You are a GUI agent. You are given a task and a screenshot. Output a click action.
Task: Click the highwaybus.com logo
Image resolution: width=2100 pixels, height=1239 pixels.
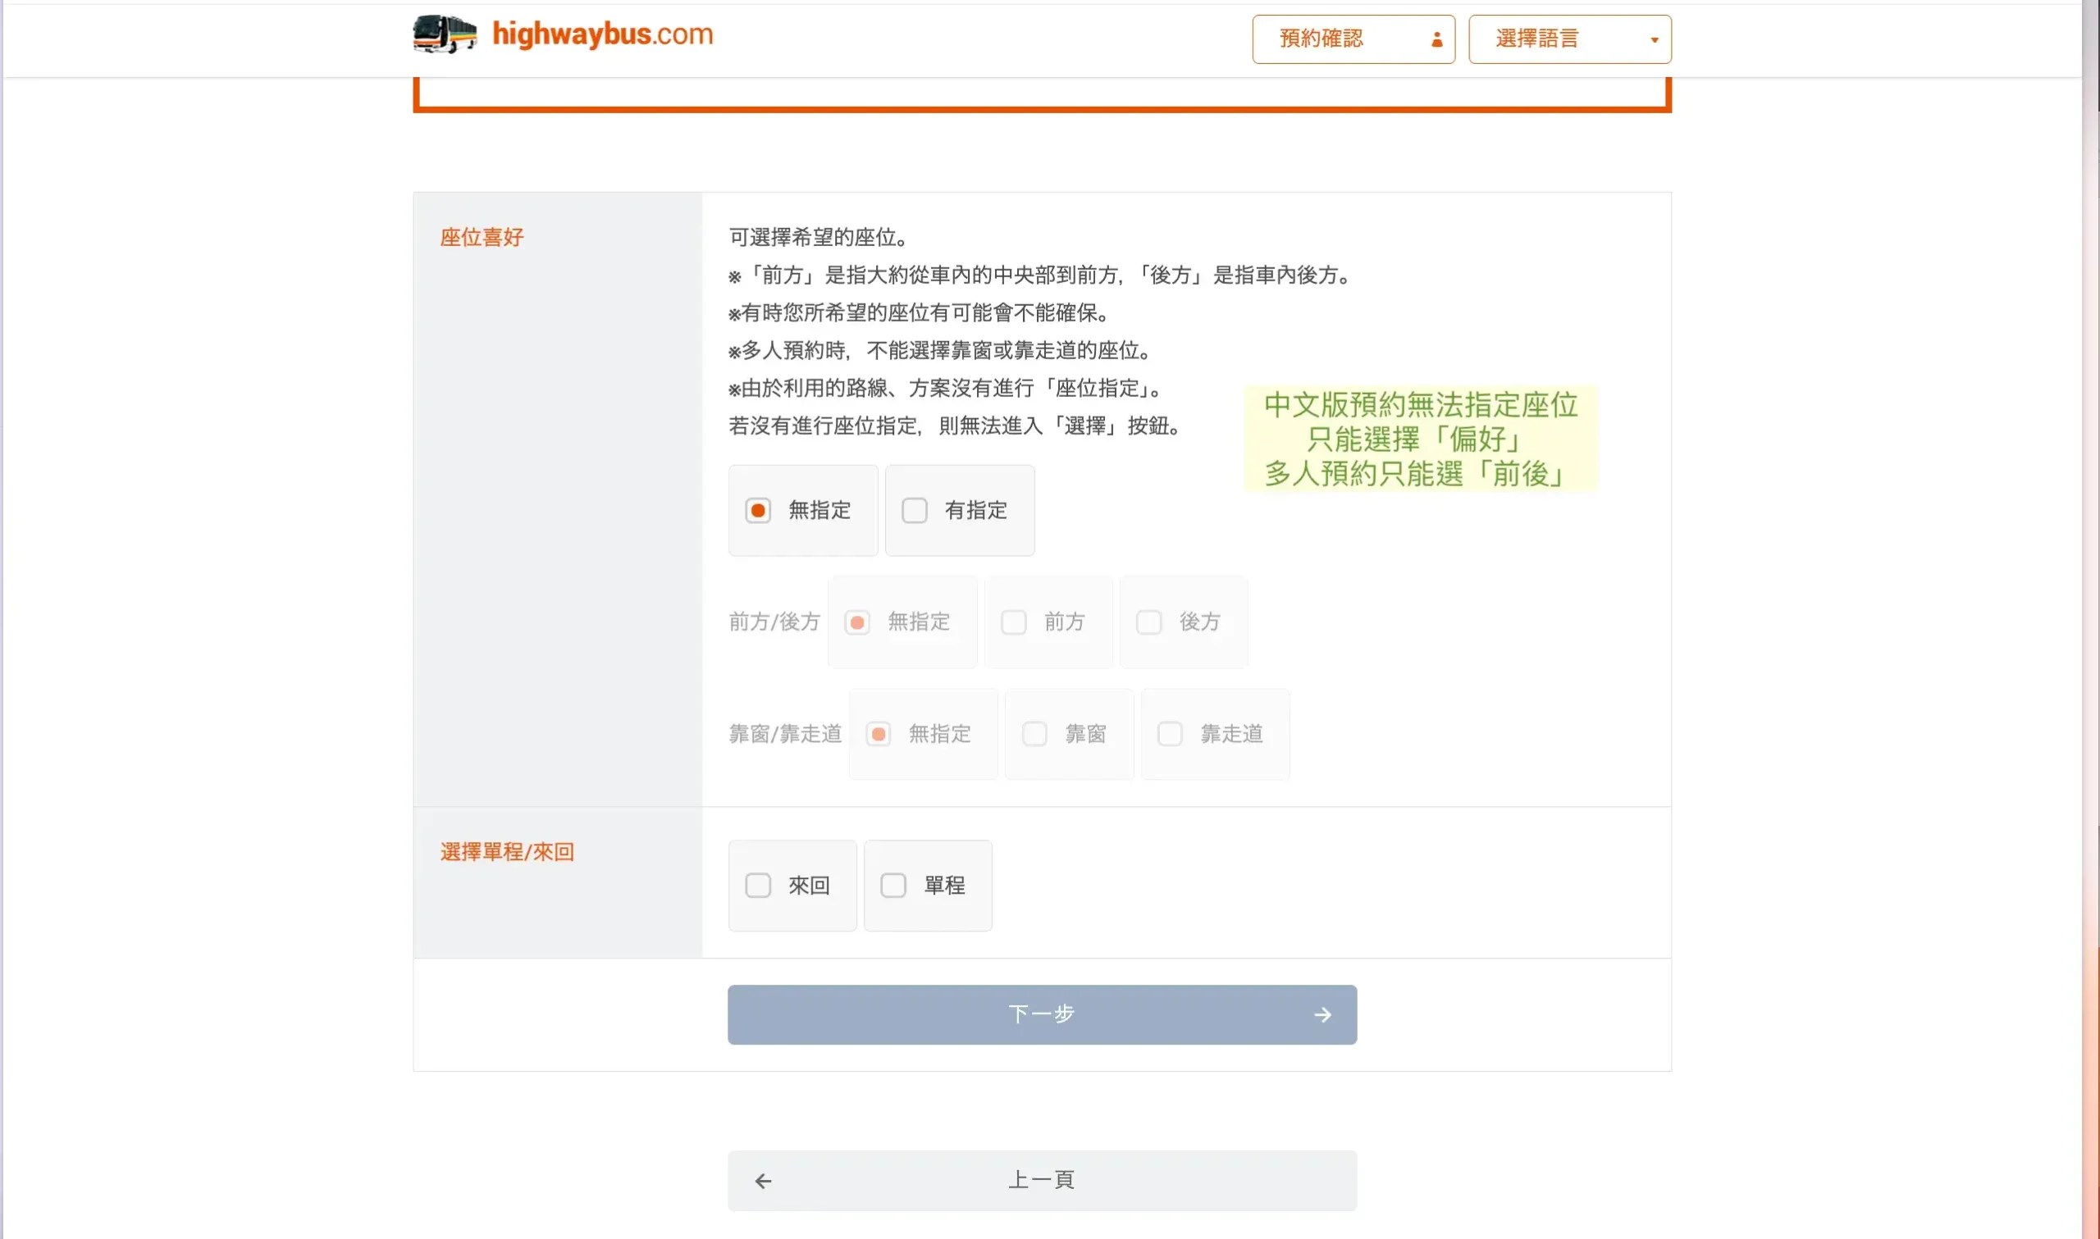(x=600, y=34)
